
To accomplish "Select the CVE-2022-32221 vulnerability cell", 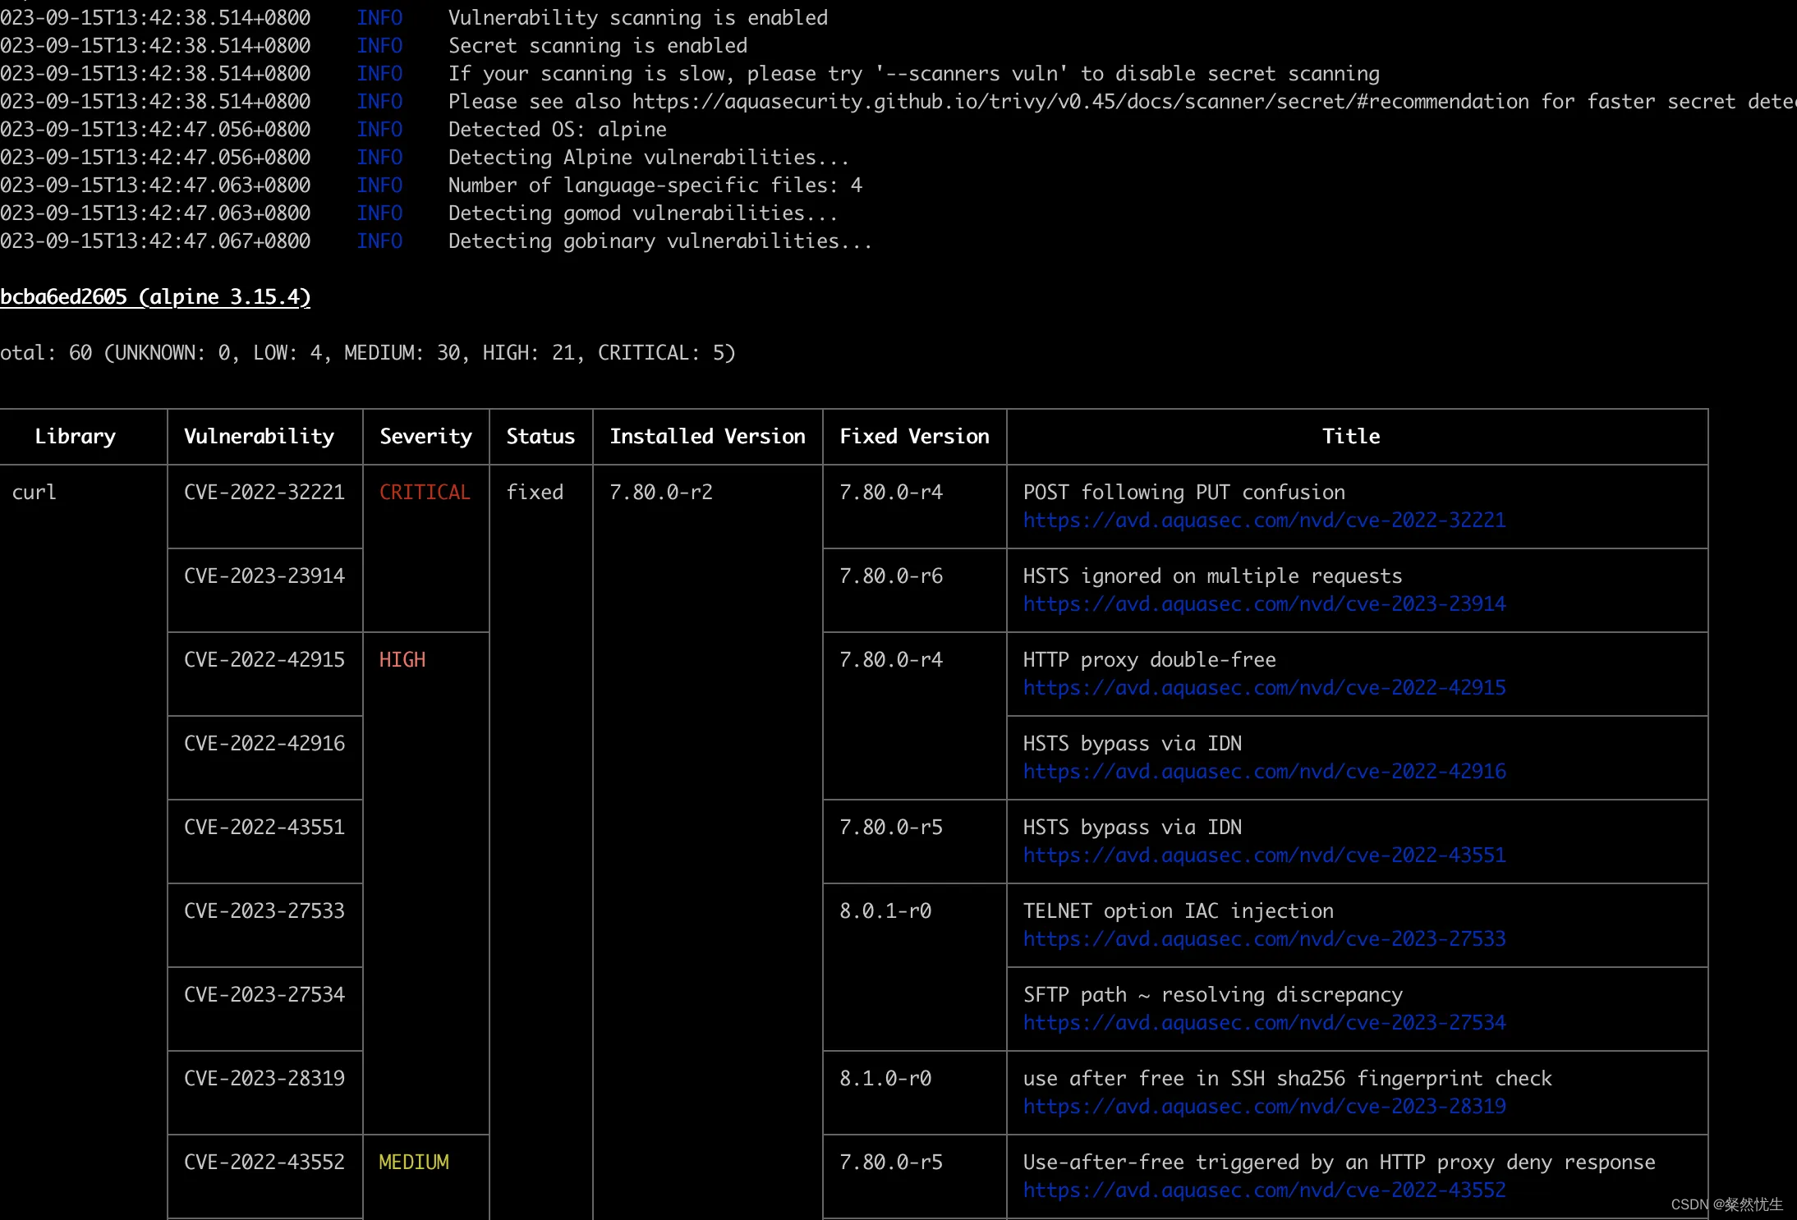I will [264, 493].
